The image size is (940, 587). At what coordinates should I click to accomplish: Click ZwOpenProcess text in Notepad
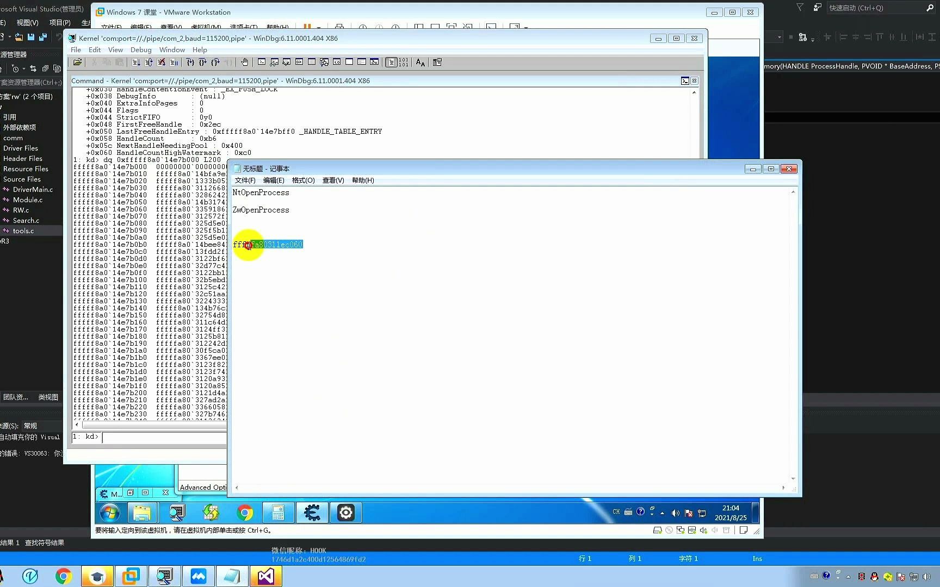(x=261, y=210)
